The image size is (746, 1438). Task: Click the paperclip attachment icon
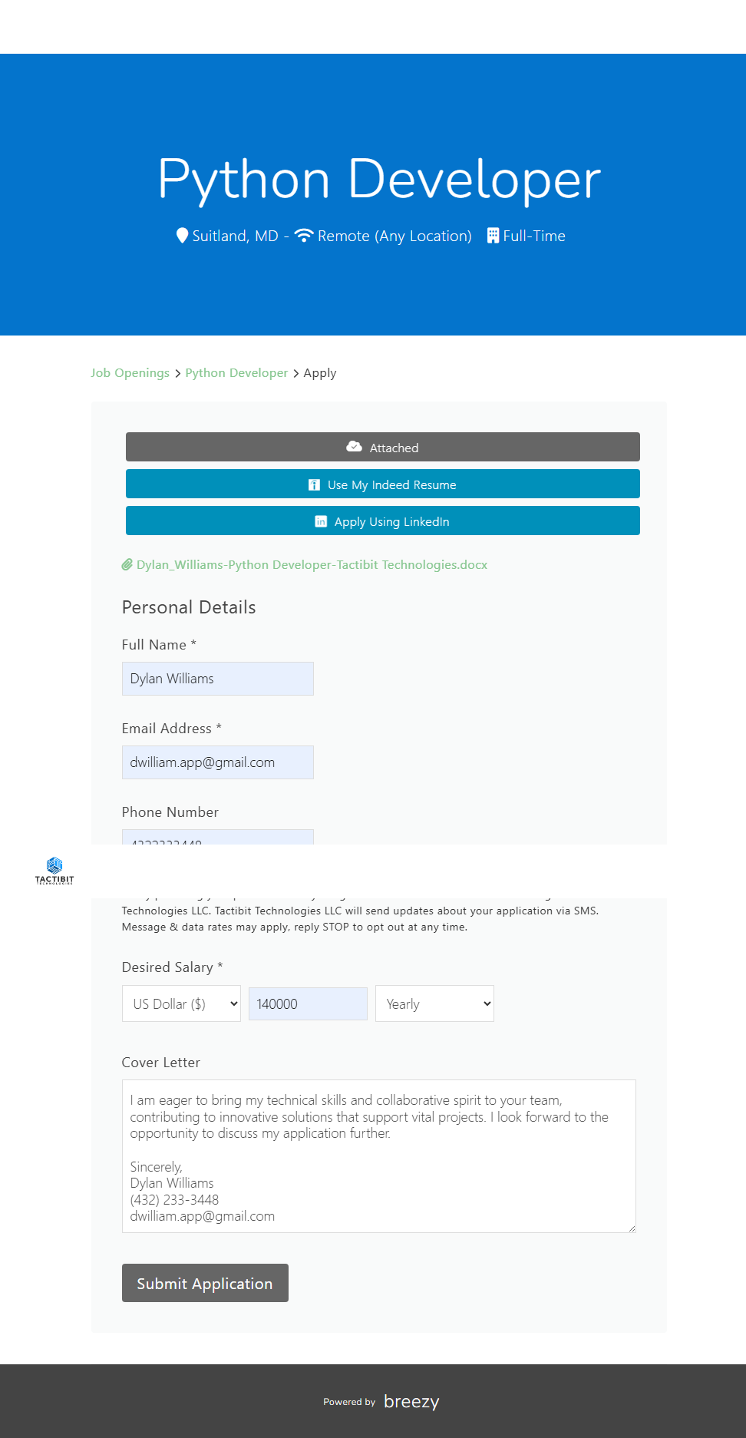point(127,564)
